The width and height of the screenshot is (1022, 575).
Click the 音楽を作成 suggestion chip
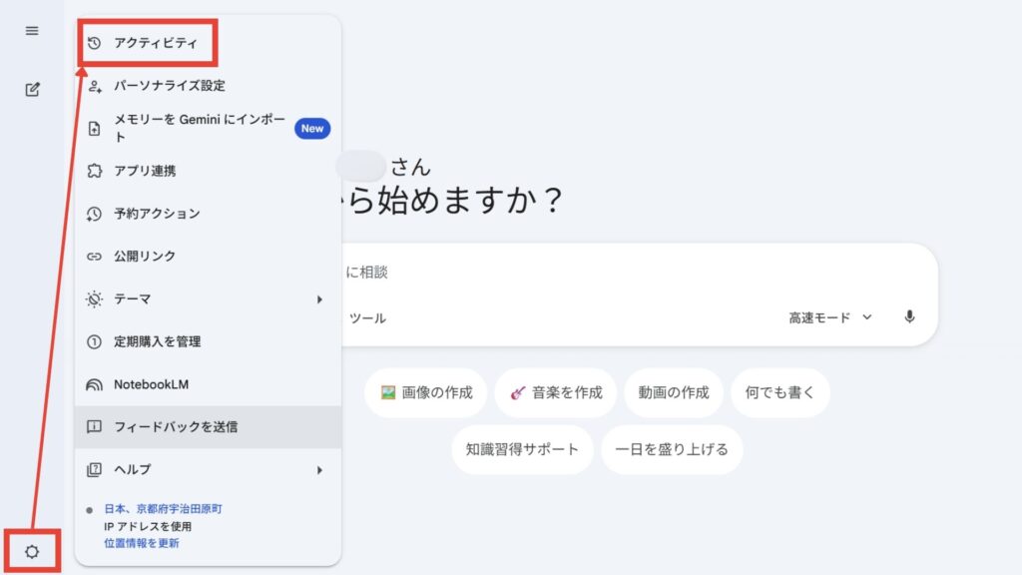(556, 392)
